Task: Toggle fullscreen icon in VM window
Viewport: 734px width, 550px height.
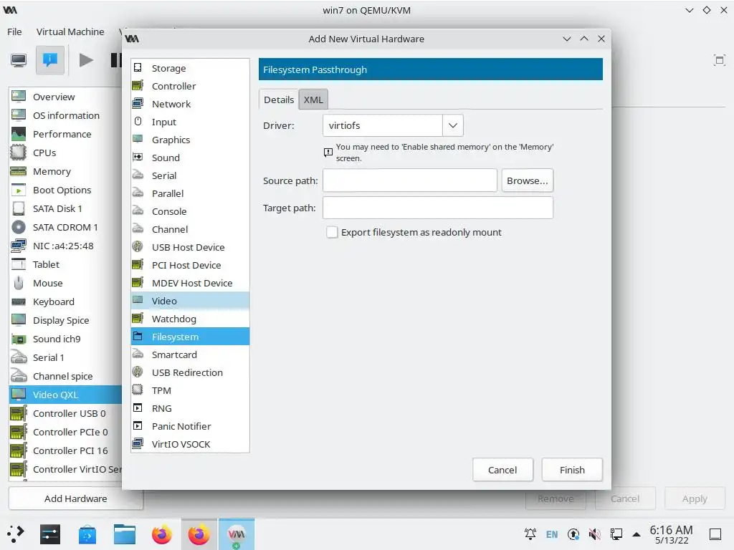Action: 719,60
